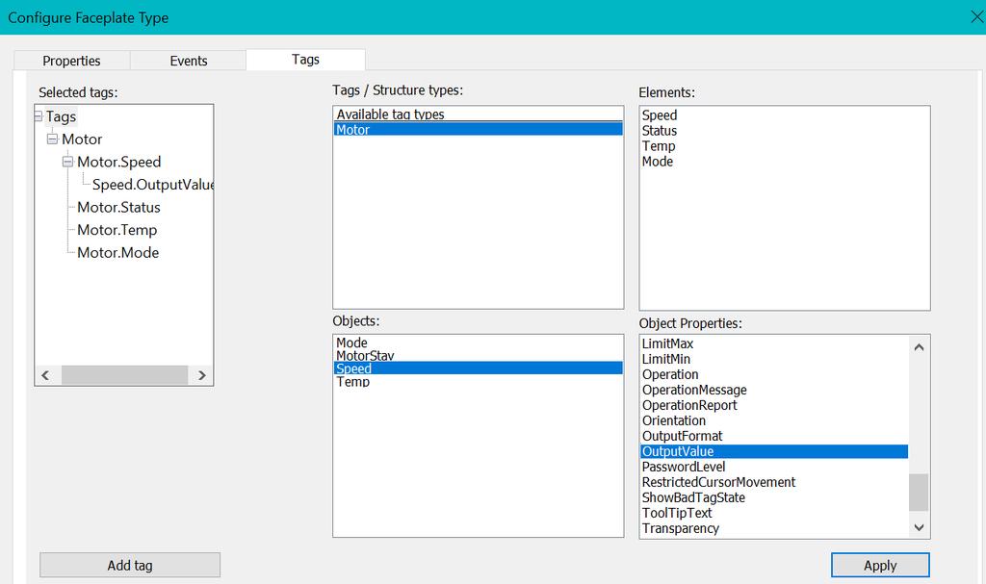Select the Tags root tree item
The width and height of the screenshot is (986, 584).
[61, 116]
